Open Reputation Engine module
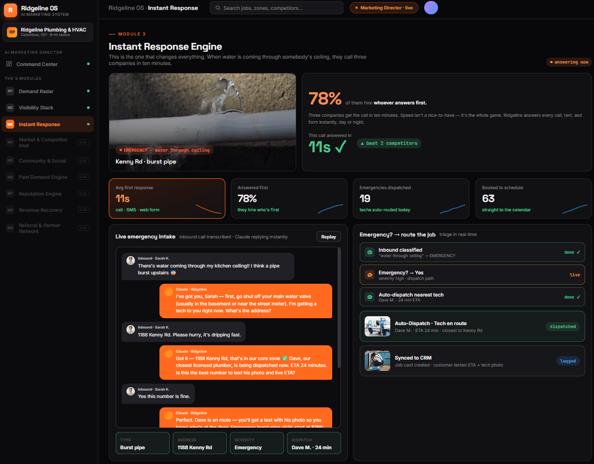594x464 pixels. [47, 194]
